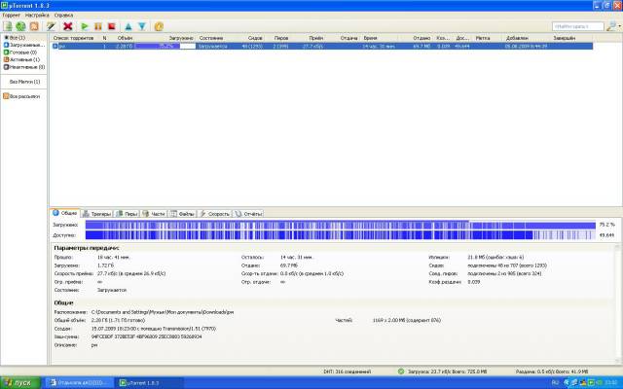Click DHT connections status bar entry
This screenshot has height=389, width=623.
click(348, 371)
